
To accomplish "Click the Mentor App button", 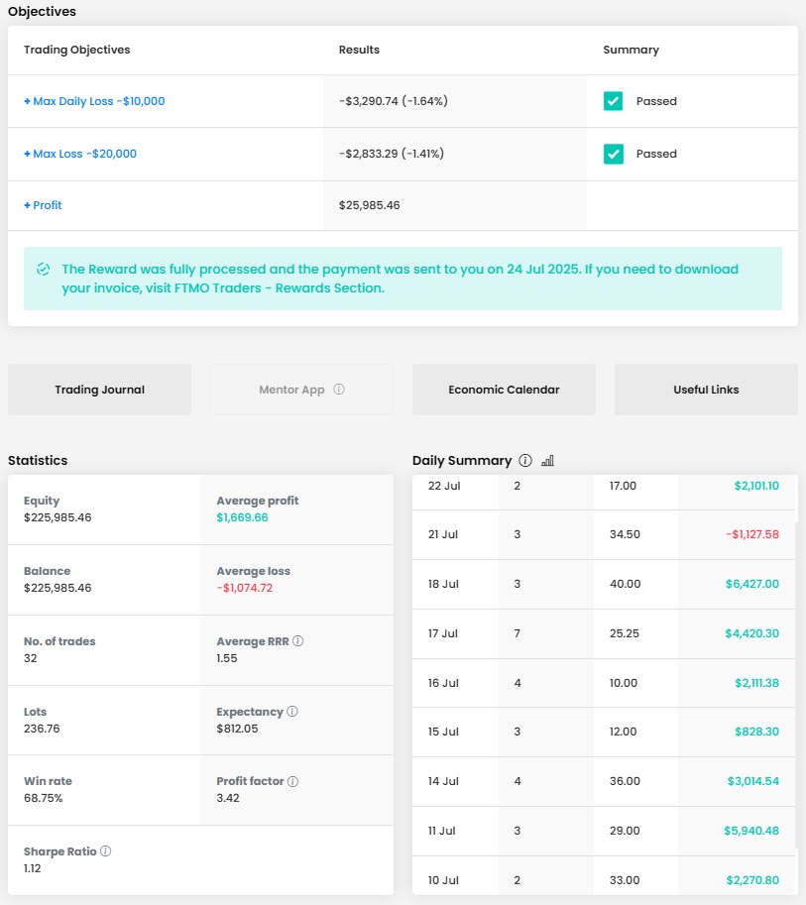I will (x=291, y=390).
